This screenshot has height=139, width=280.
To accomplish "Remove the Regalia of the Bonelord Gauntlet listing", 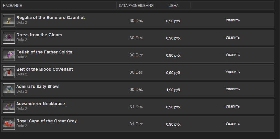I will pyautogui.click(x=232, y=20).
